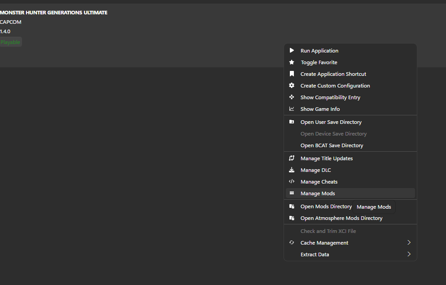Viewport: 446px width, 285px height.
Task: Expand the Cache Management submenu arrow
Action: point(409,242)
